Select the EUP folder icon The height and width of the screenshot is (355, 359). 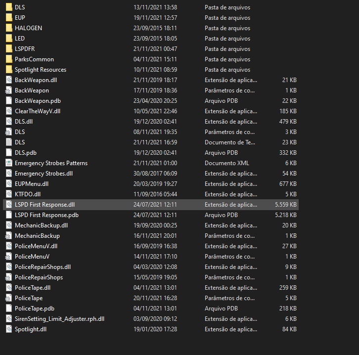tap(9, 18)
